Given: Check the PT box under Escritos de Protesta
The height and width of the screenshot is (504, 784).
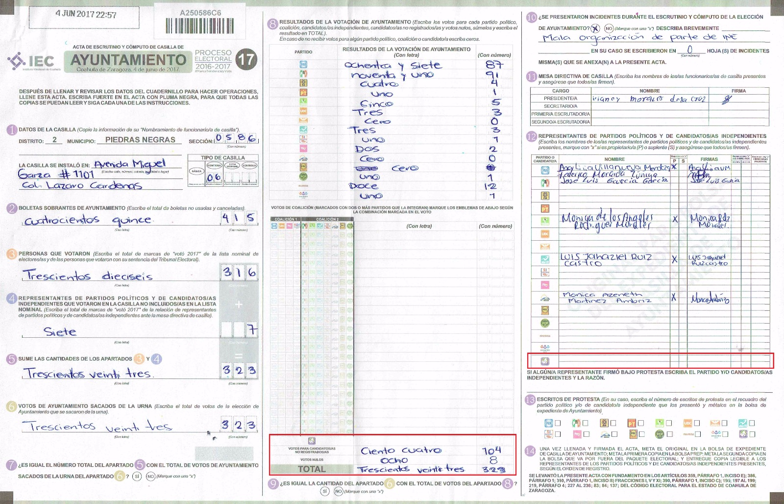Looking at the screenshot, I should [641, 423].
